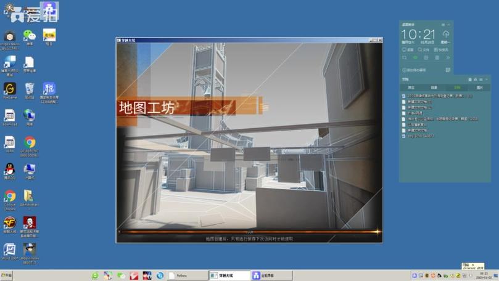Open the WeChat desktop shortcut
Viewport: 499px width, 281px height.
pos(30,37)
